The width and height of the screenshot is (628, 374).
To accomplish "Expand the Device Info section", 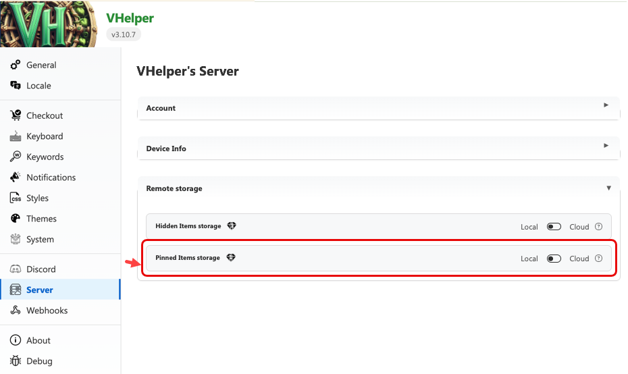I will pyautogui.click(x=378, y=149).
